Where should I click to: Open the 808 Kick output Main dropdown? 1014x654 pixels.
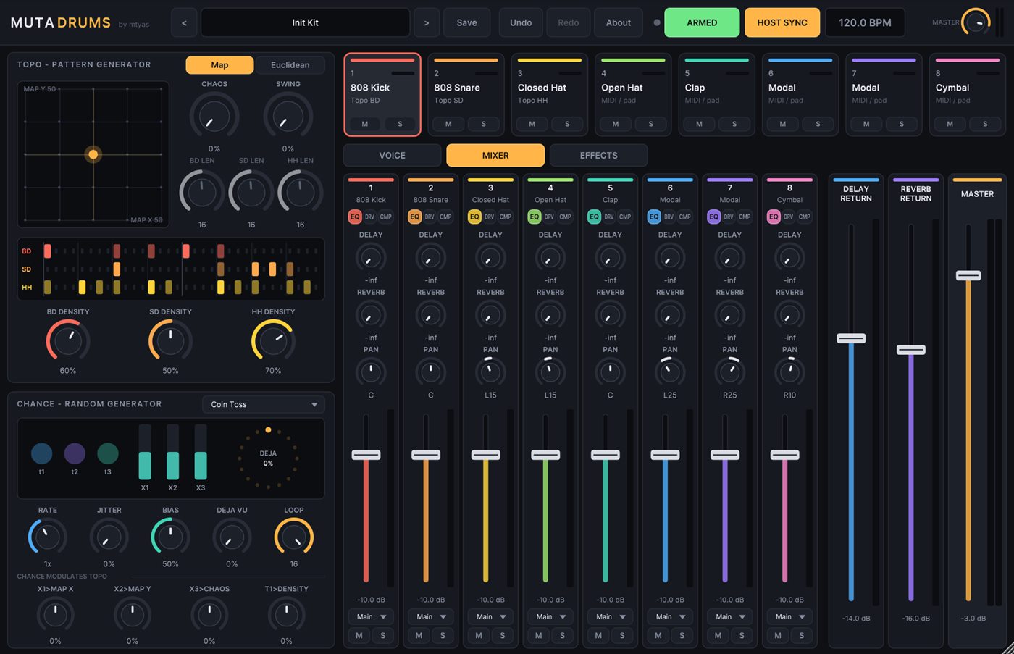[x=371, y=617]
